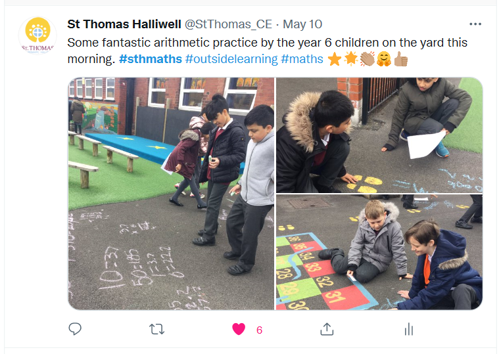Follow the #outsidelearning hashtag
499x354 pixels.
pyautogui.click(x=231, y=59)
